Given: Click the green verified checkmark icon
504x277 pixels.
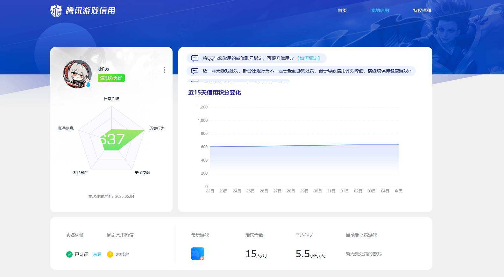Looking at the screenshot, I should tap(69, 254).
